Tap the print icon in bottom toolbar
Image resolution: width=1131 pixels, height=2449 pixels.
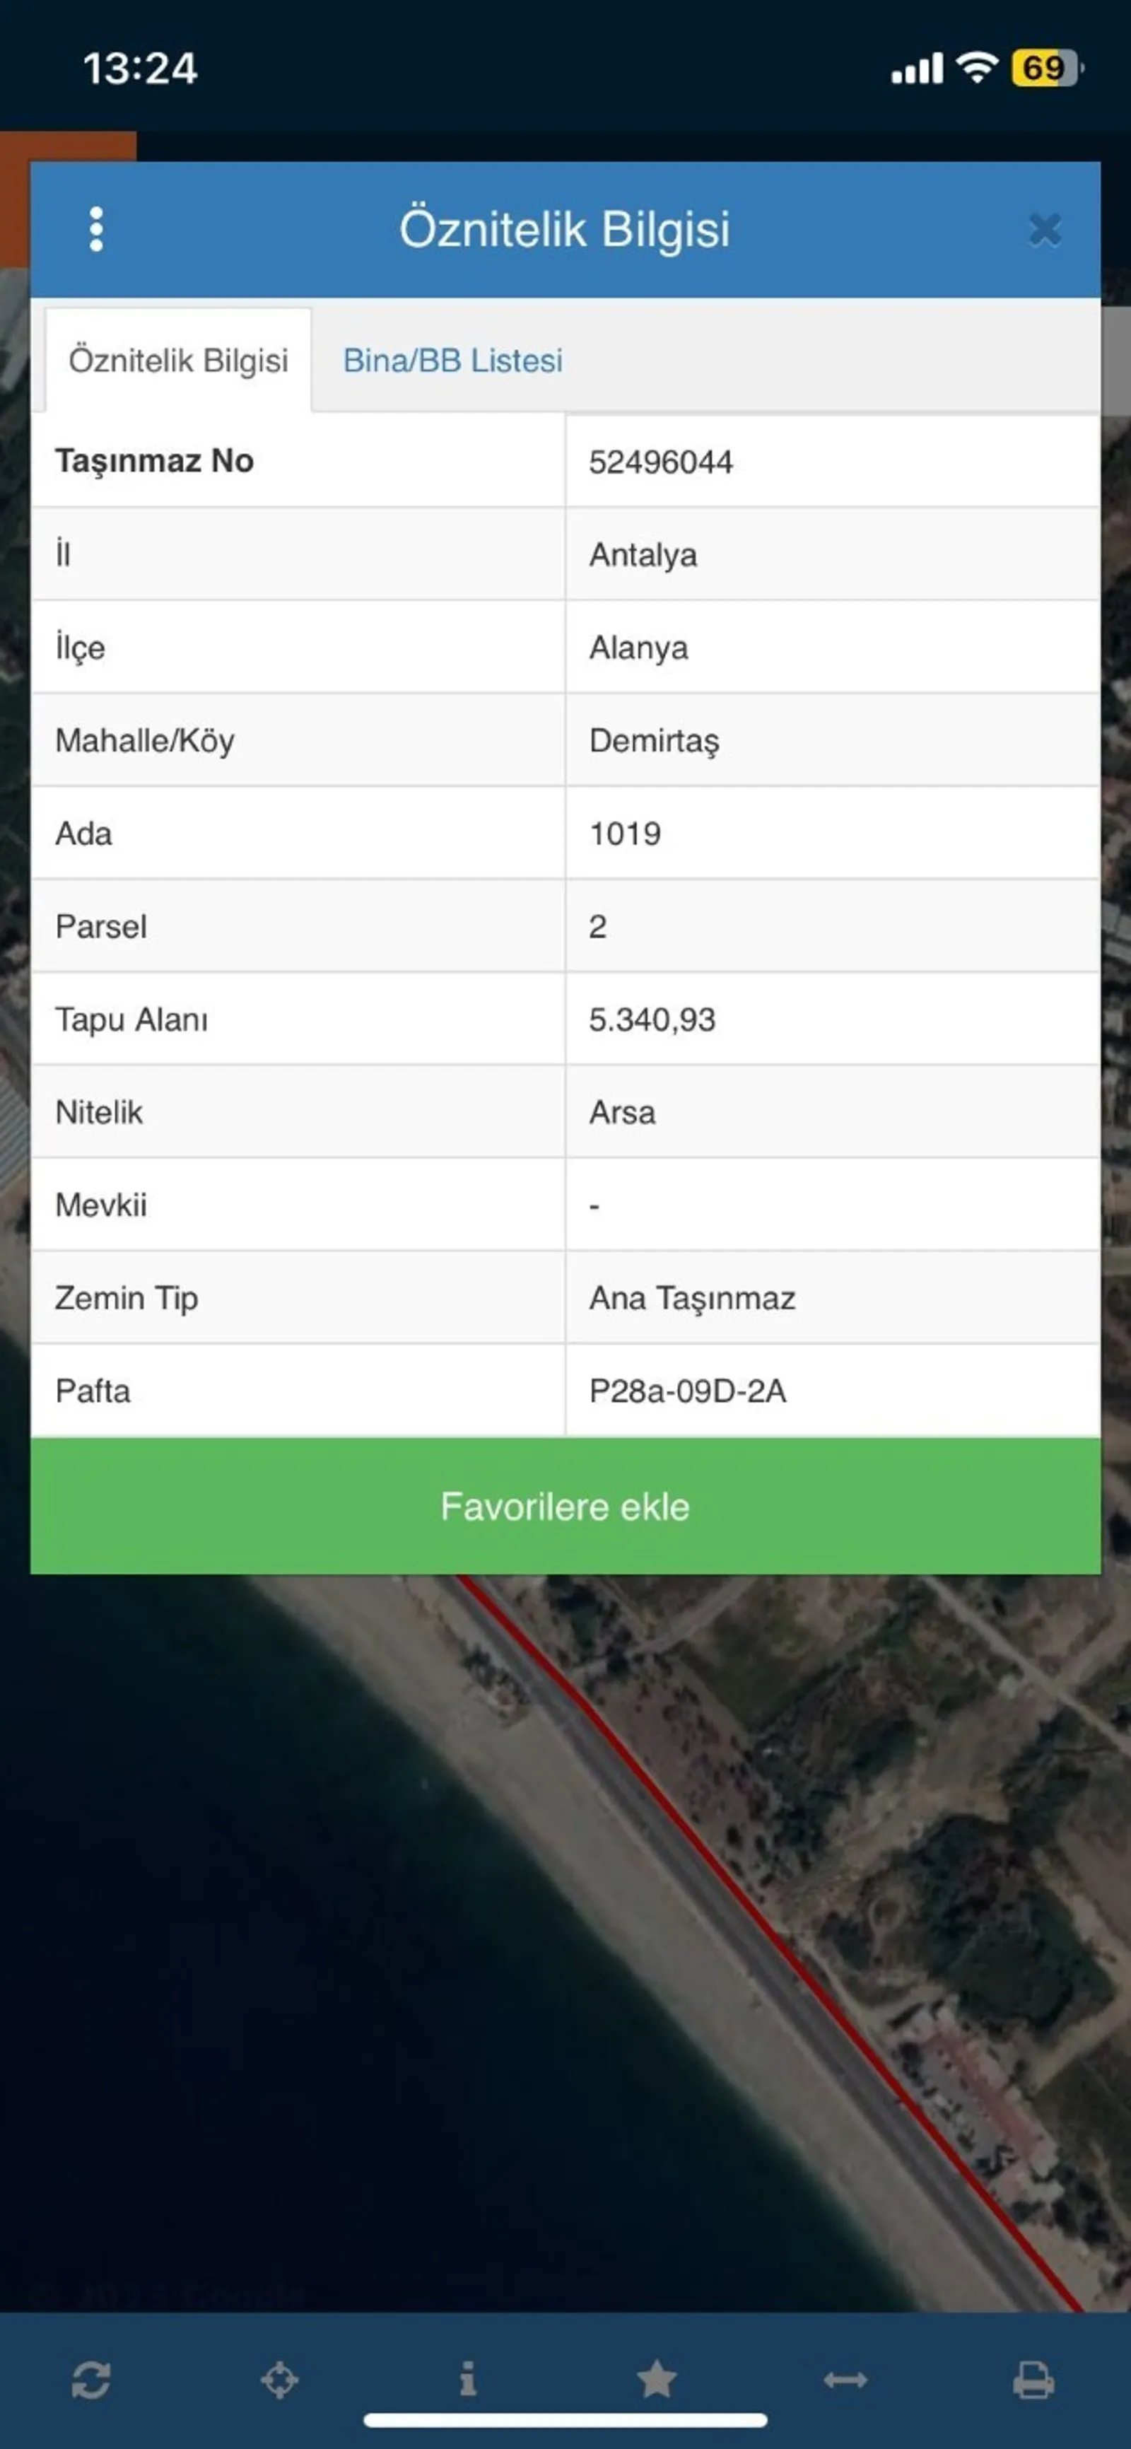(x=1033, y=2380)
